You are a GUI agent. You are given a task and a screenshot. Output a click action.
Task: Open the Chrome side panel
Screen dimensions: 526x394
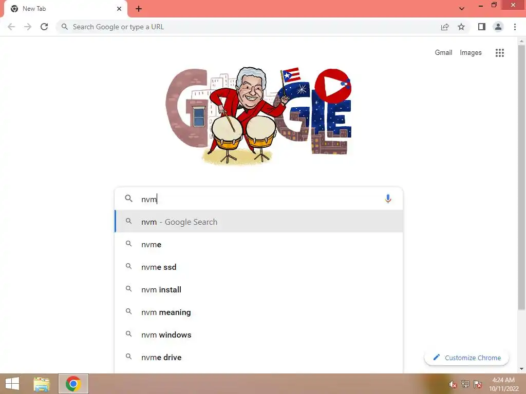(x=482, y=27)
